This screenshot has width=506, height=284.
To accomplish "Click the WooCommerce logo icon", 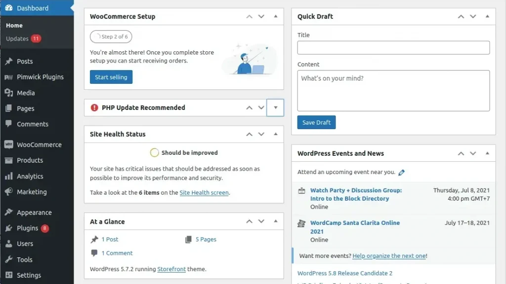I will point(9,144).
